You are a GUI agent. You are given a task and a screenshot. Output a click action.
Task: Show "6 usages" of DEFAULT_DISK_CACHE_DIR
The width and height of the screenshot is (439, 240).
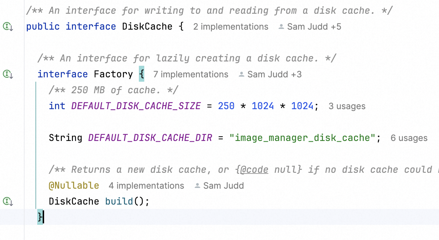point(409,138)
